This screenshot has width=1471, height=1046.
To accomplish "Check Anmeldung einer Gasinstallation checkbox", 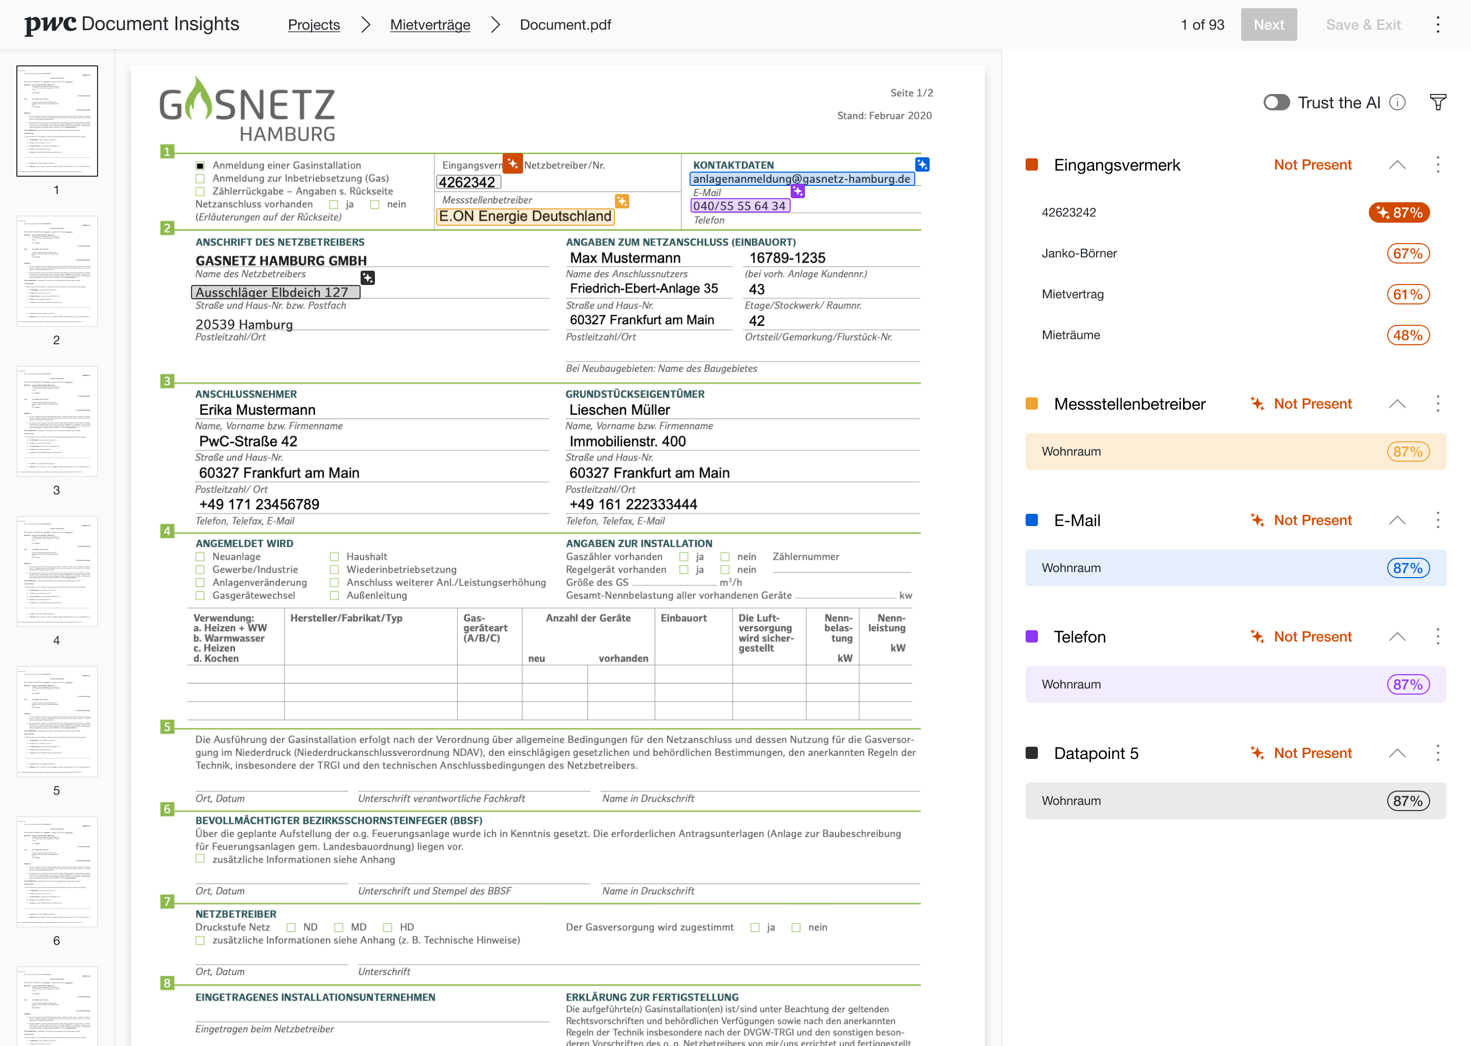I will (x=200, y=165).
